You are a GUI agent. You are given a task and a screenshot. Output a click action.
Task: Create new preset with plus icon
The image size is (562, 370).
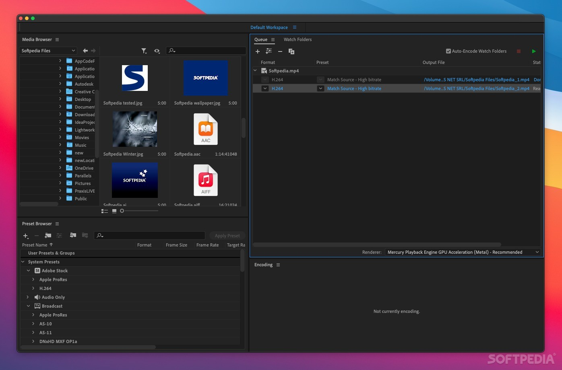point(26,236)
